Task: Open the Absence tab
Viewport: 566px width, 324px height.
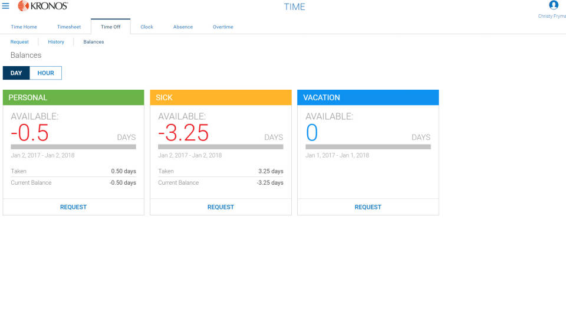Action: (x=183, y=27)
